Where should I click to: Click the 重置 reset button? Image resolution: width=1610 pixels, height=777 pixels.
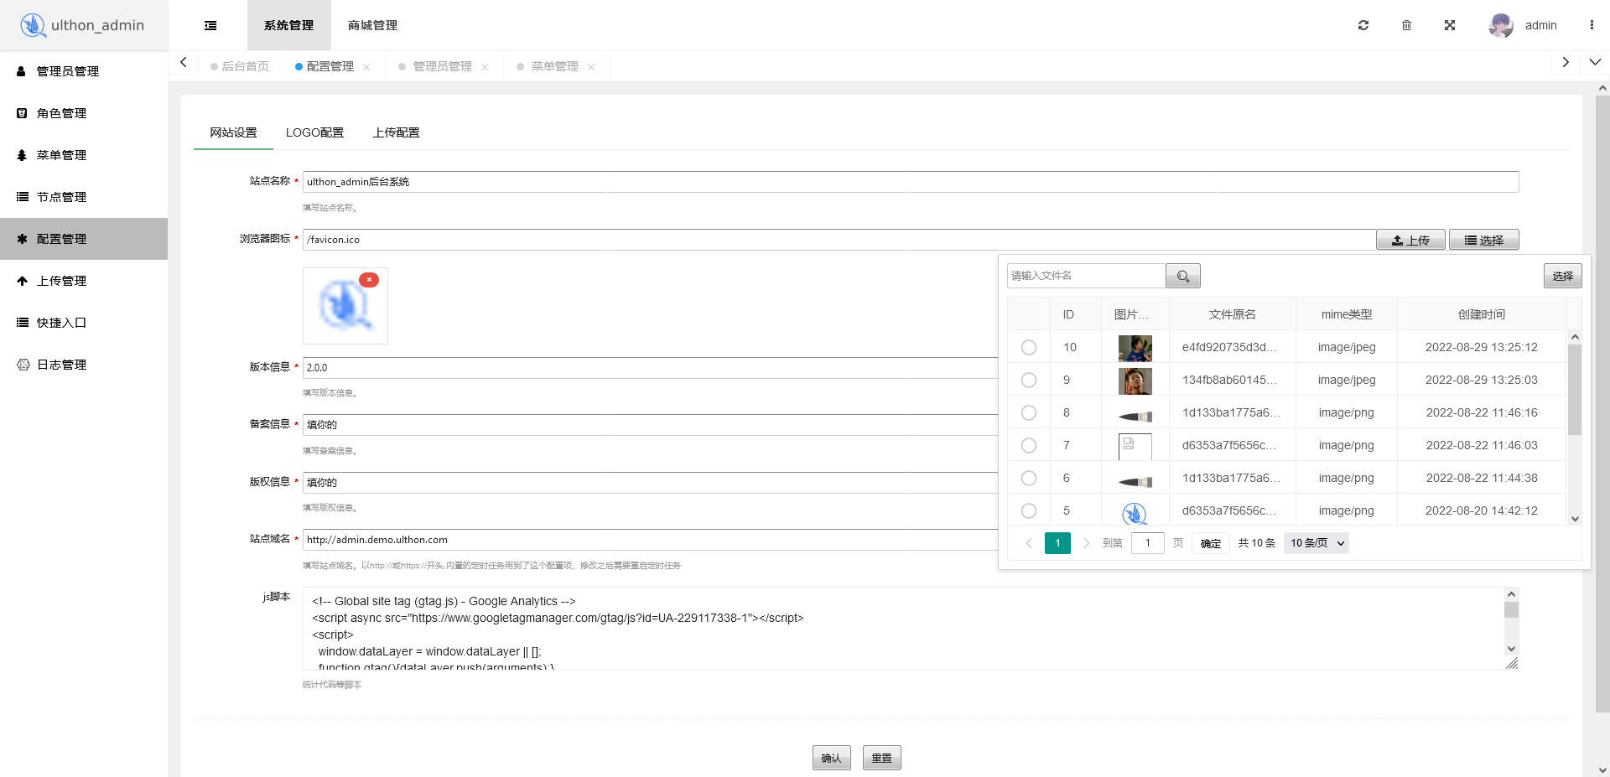pos(882,758)
